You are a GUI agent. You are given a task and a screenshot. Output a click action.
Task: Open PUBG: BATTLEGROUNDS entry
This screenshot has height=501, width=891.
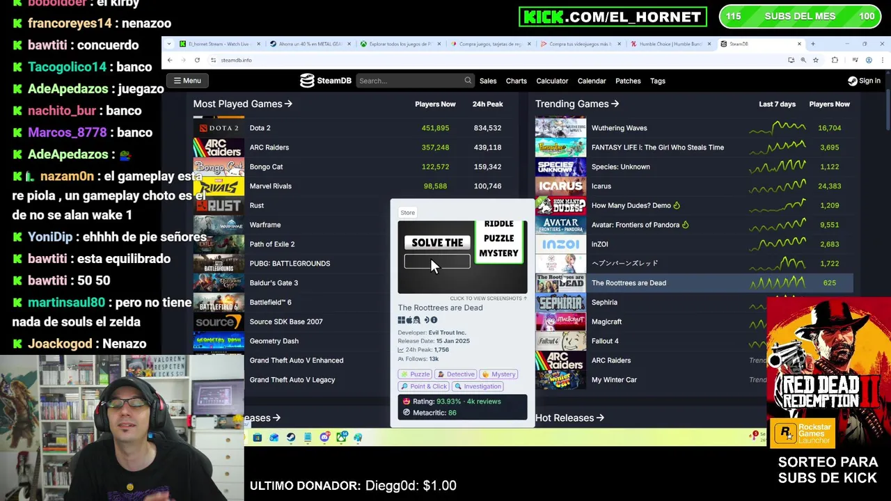pyautogui.click(x=290, y=264)
